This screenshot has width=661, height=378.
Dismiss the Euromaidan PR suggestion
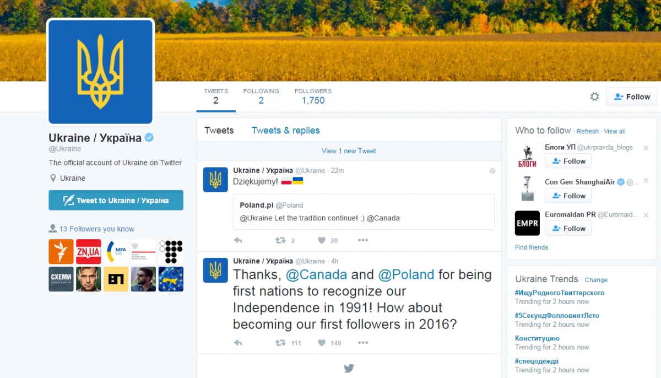coord(646,215)
